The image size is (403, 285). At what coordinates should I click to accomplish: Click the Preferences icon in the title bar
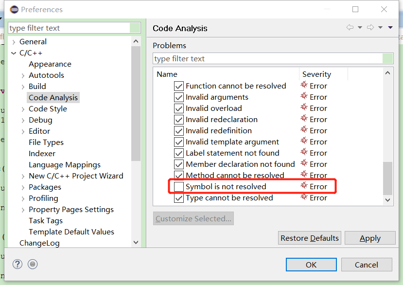tap(14, 9)
